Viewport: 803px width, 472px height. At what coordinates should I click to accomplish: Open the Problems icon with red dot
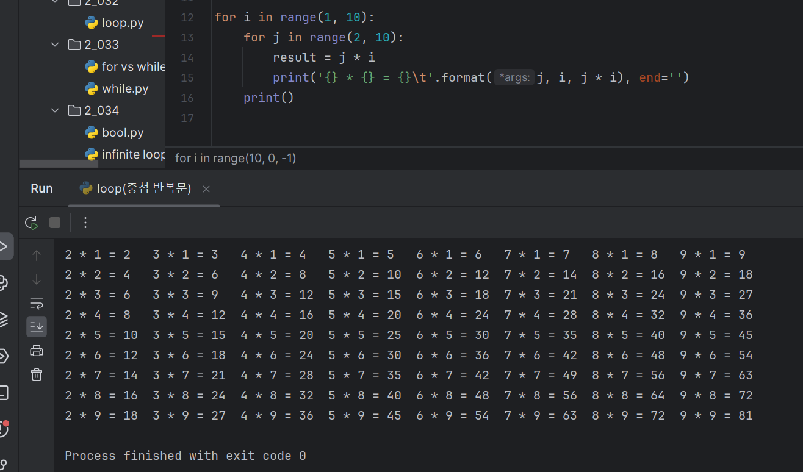coord(4,427)
